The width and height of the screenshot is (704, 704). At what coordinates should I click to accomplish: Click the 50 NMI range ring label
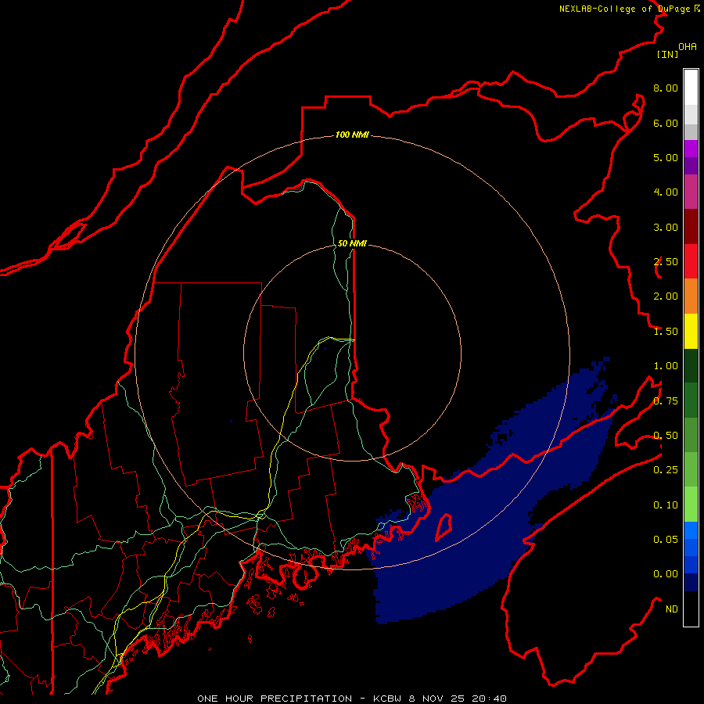pos(352,243)
